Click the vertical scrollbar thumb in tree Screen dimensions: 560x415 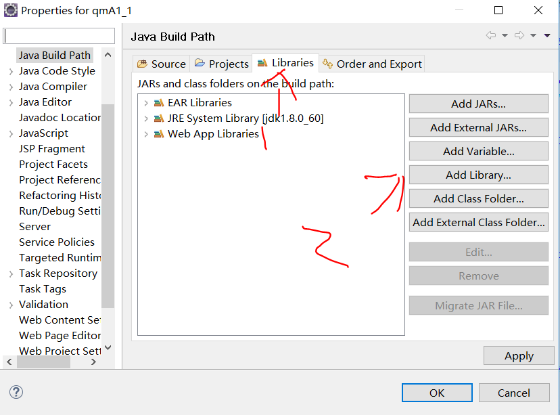pos(108,206)
